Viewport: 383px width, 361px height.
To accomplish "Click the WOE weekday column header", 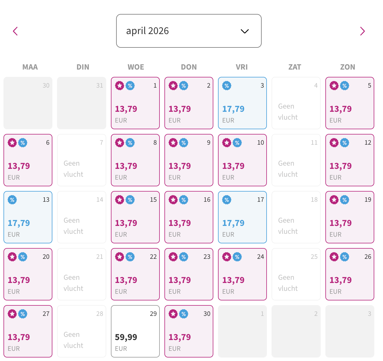I will 136,67.
